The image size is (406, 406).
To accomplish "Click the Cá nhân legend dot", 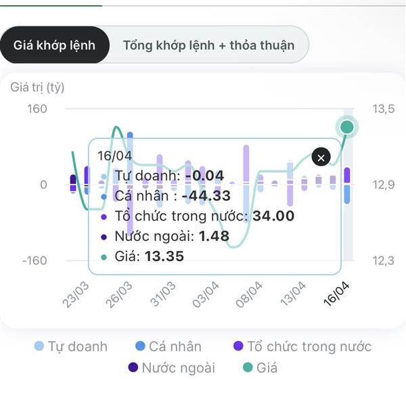I will pyautogui.click(x=141, y=346).
